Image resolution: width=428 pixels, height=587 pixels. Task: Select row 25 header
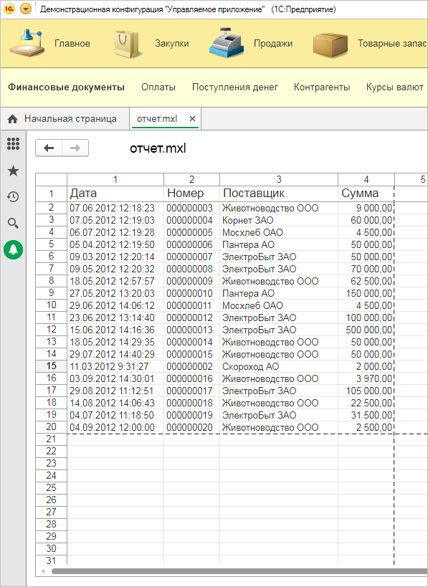[x=52, y=487]
